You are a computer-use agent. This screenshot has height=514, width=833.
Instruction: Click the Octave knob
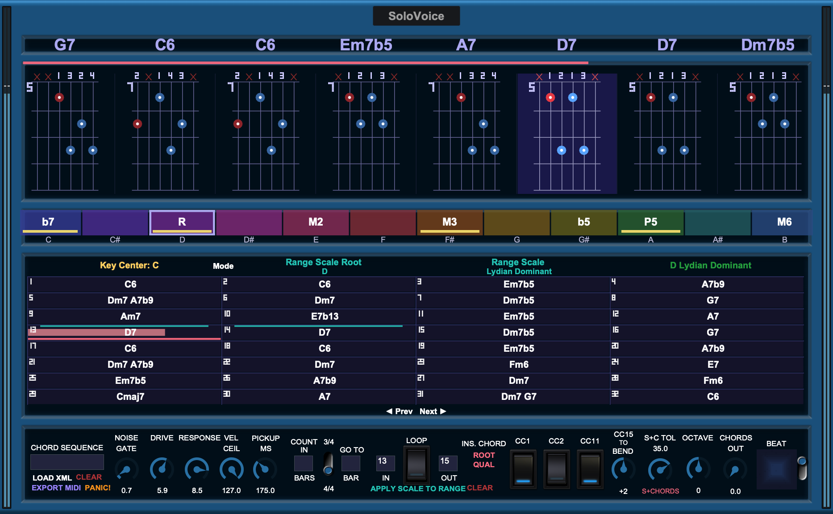pyautogui.click(x=698, y=469)
